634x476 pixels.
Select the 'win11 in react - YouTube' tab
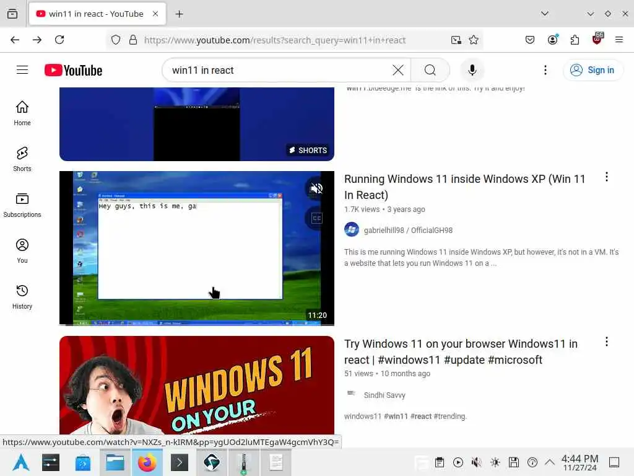point(97,14)
